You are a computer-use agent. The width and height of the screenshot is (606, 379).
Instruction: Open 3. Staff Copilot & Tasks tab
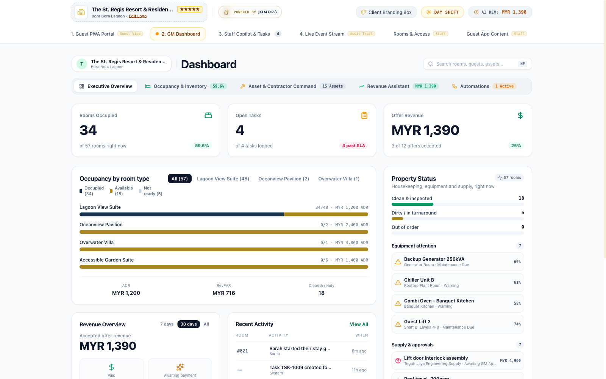tap(250, 34)
